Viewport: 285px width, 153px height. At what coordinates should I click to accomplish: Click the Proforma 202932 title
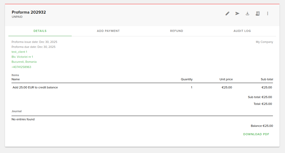(29, 12)
